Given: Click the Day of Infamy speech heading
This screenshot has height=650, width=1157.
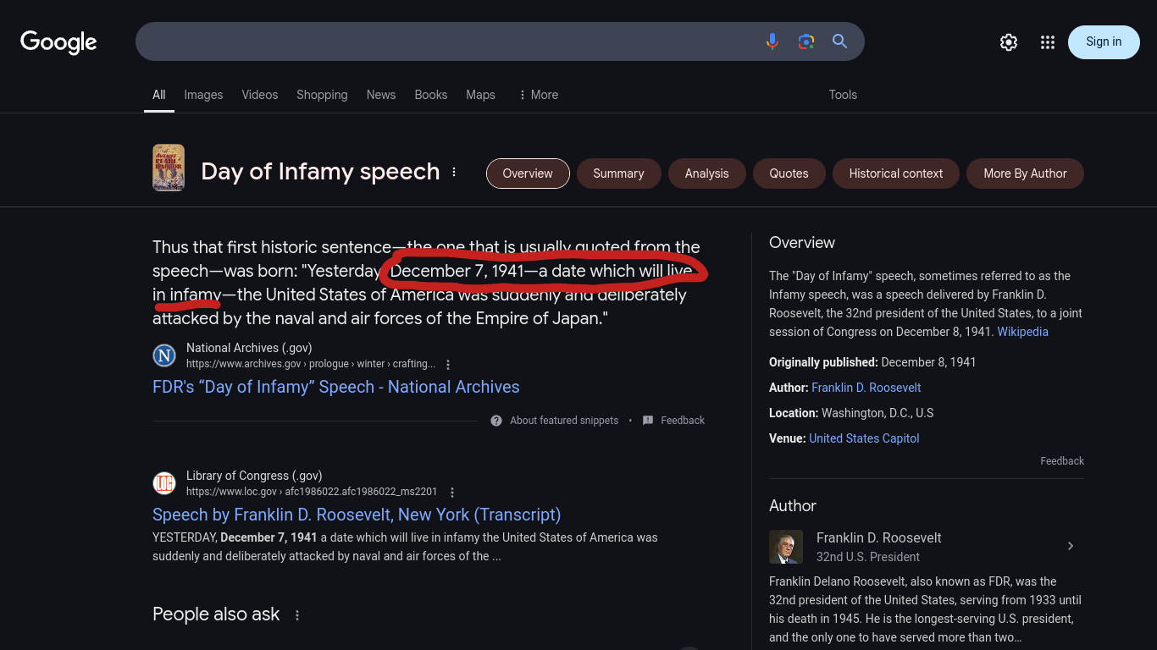Looking at the screenshot, I should (x=320, y=172).
